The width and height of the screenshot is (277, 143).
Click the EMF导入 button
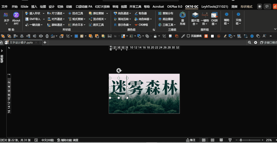pyautogui.click(x=33, y=19)
